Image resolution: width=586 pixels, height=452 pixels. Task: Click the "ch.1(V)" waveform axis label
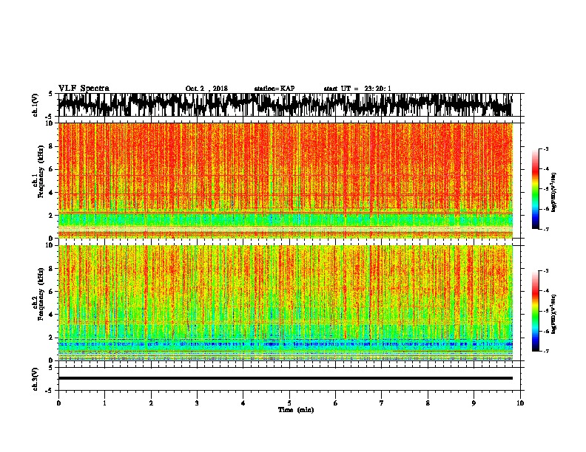(35, 105)
